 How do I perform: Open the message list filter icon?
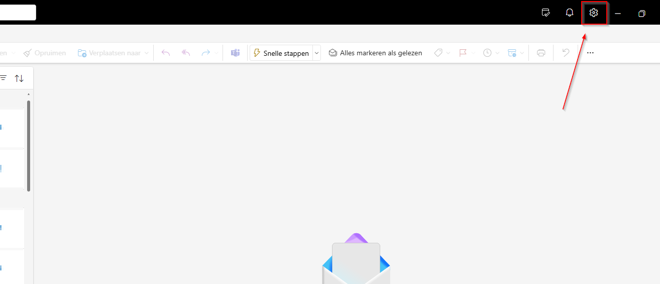(x=4, y=78)
